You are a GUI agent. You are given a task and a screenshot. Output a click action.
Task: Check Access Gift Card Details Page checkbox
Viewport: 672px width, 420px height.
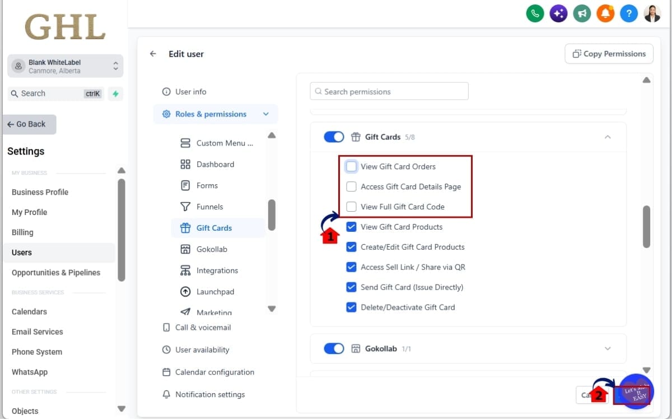351,186
